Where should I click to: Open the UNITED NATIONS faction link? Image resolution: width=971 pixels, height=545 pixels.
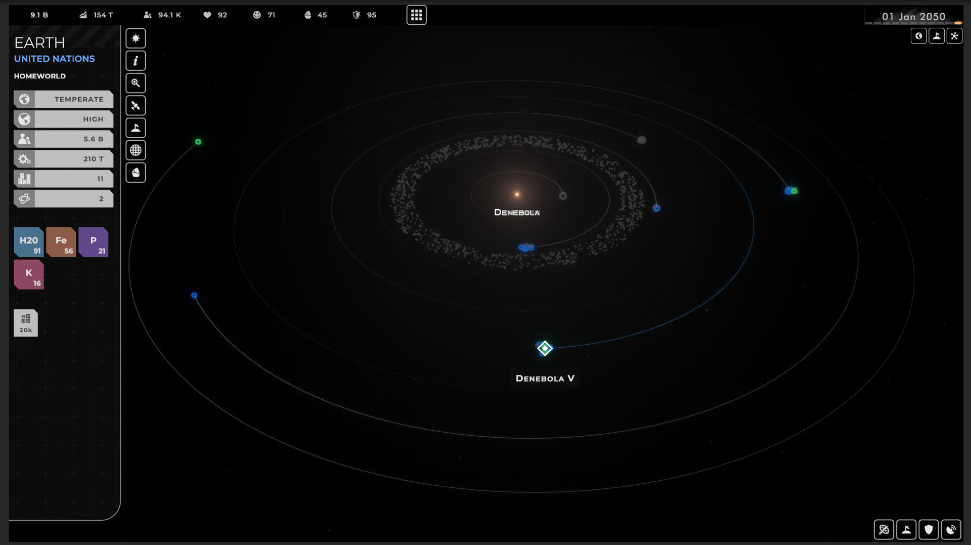54,59
